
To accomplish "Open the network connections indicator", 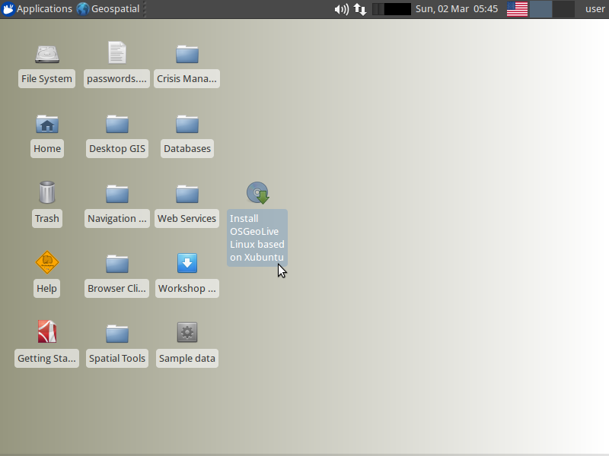I will 360,9.
